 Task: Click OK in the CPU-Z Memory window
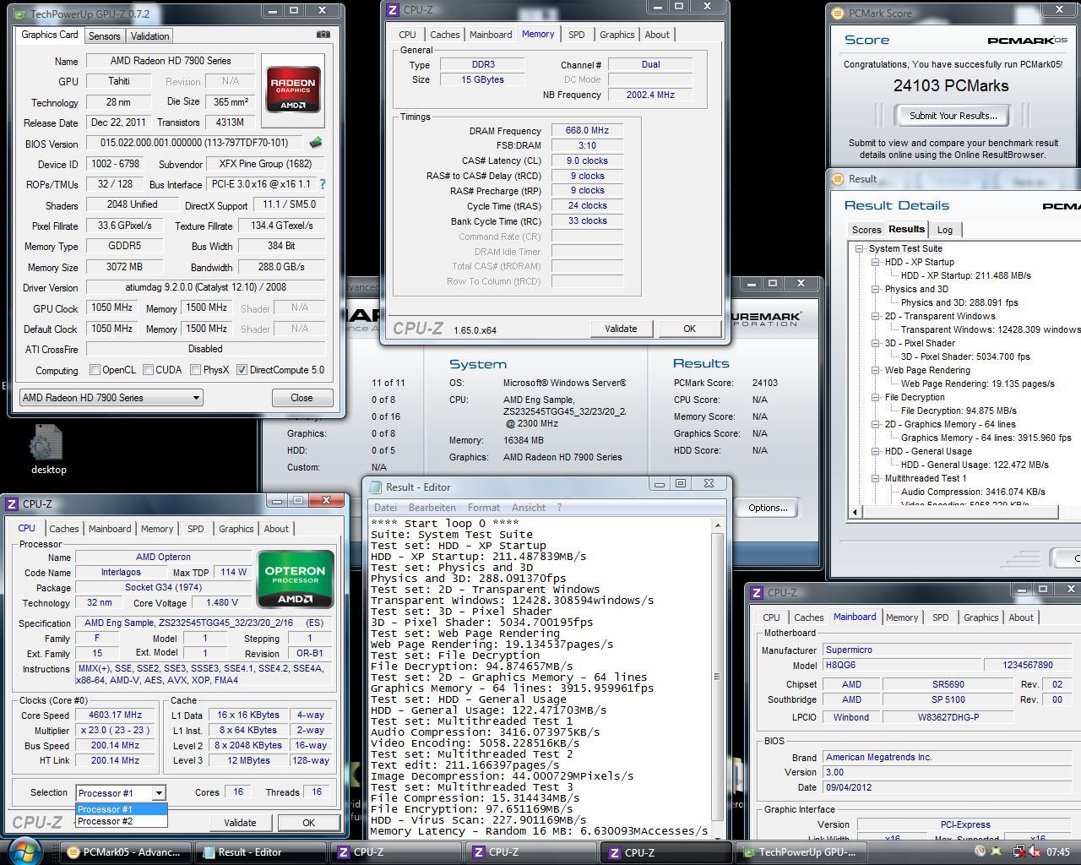point(689,329)
